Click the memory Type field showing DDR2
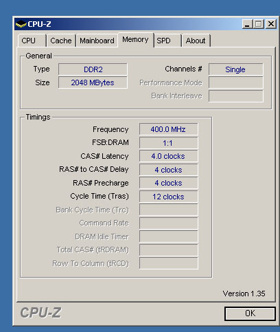The width and height of the screenshot is (280, 332). (x=93, y=69)
